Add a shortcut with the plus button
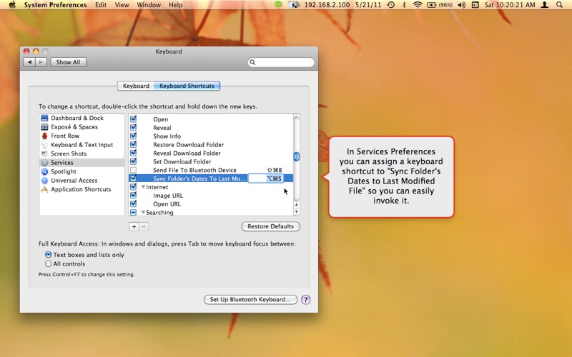Screen dimensions: 572x357 coord(134,226)
